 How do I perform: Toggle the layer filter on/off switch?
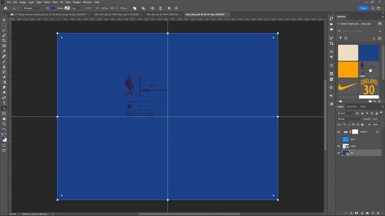pos(381,113)
